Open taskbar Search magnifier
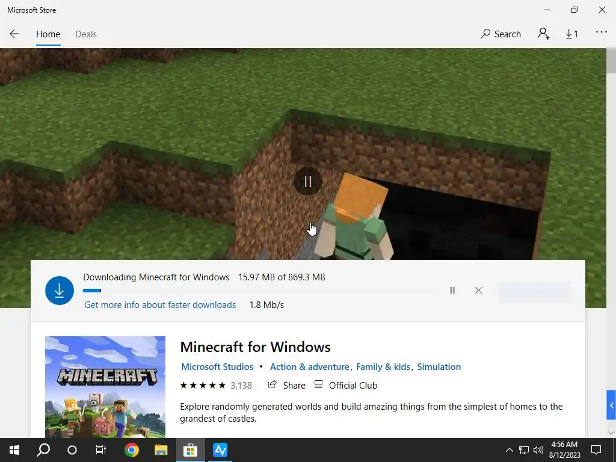 click(43, 450)
